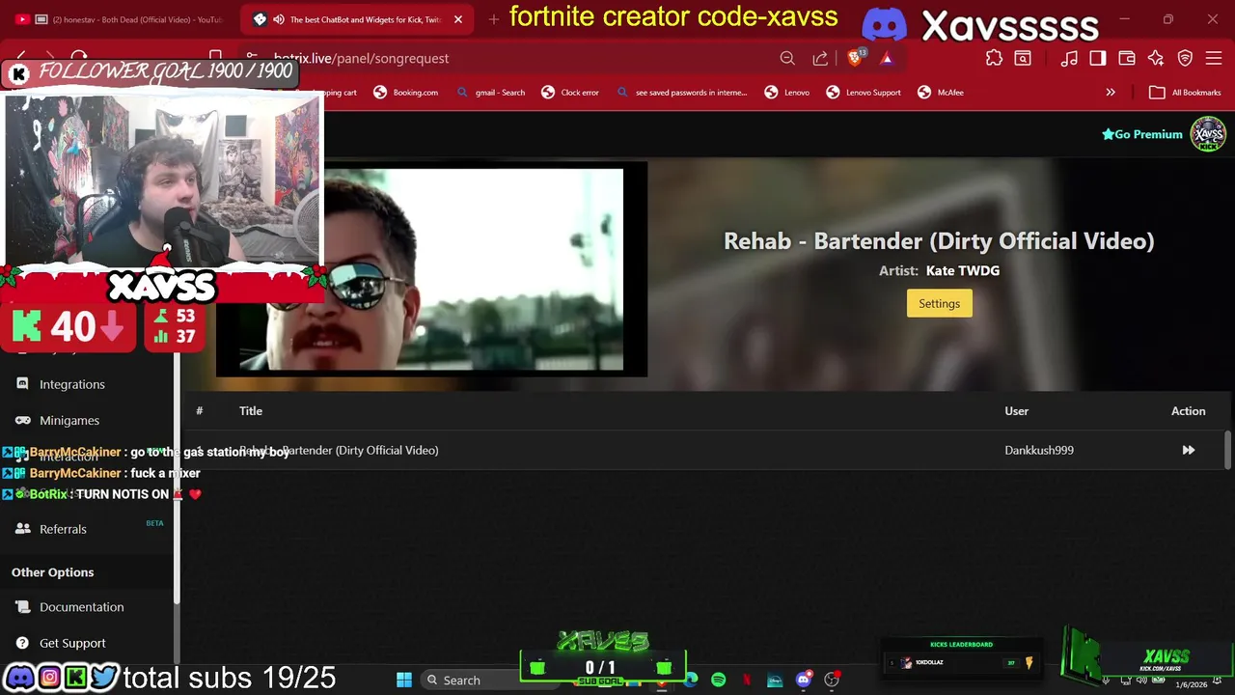This screenshot has width=1235, height=695.
Task: Open the Get Support menu item
Action: (72, 643)
